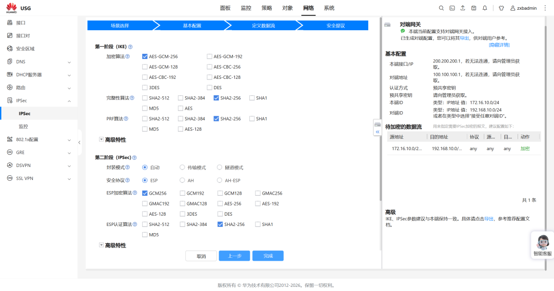Click the 上一步 button
This screenshot has height=291, width=554.
click(x=234, y=256)
